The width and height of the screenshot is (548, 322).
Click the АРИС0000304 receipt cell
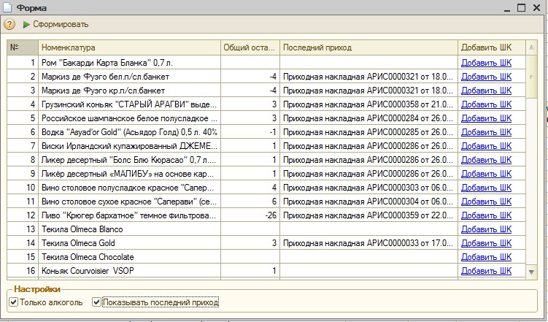coord(368,202)
